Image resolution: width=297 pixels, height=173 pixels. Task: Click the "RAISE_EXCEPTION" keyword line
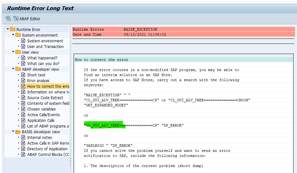[107, 95]
